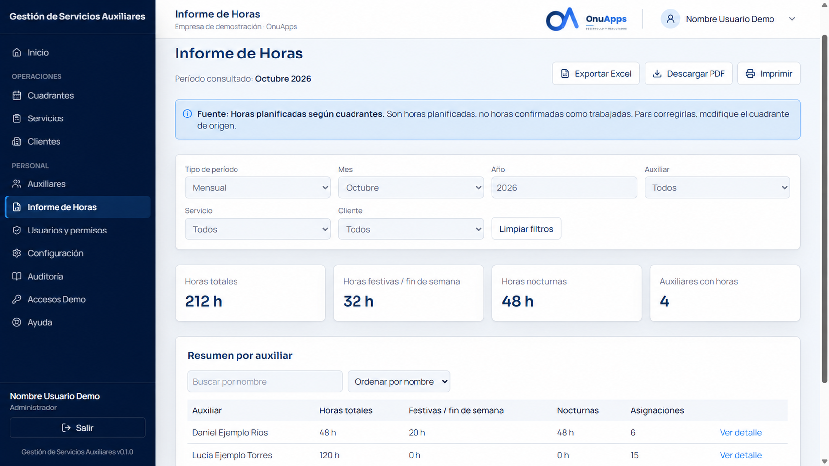This screenshot has height=466, width=829.
Task: Click the Año input field
Action: [x=564, y=188]
